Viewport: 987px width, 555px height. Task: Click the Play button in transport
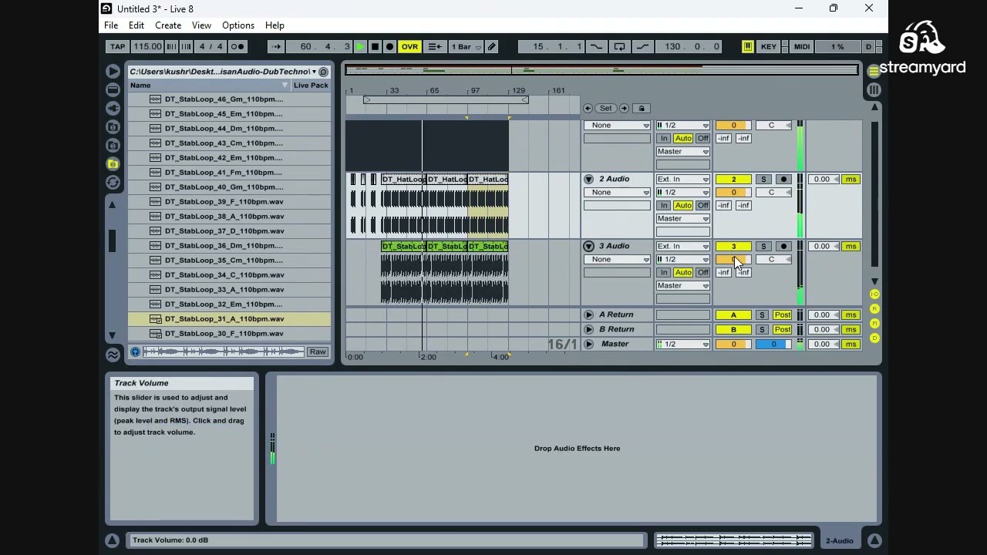360,47
